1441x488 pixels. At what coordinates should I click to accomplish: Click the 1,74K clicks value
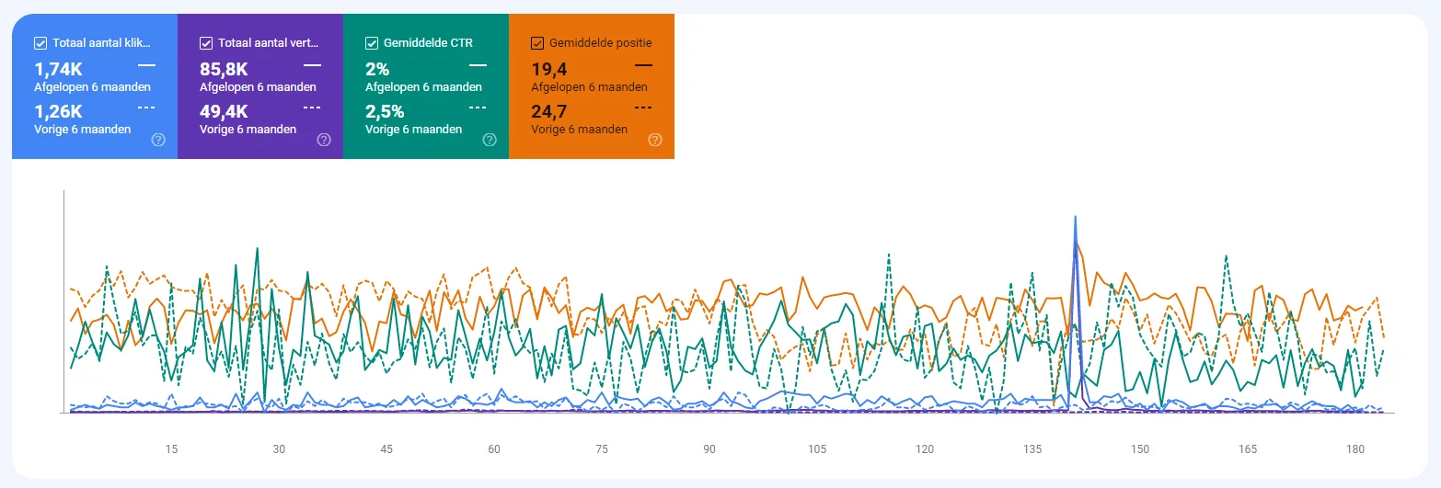tap(59, 69)
